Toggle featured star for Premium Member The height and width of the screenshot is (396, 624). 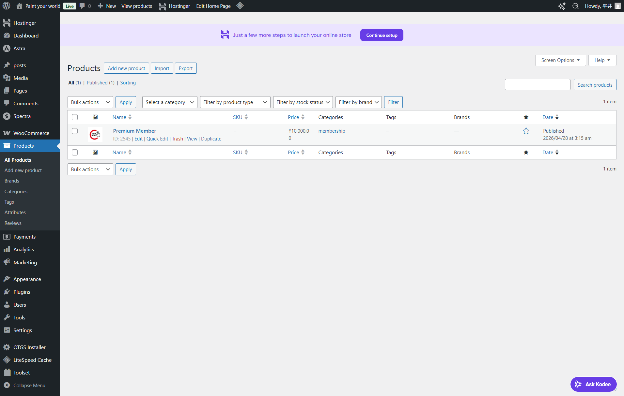[x=526, y=131]
